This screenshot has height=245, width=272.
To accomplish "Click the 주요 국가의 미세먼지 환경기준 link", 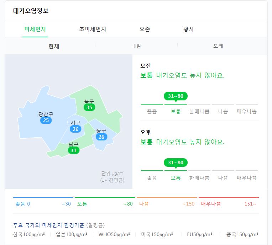I will point(48,225).
